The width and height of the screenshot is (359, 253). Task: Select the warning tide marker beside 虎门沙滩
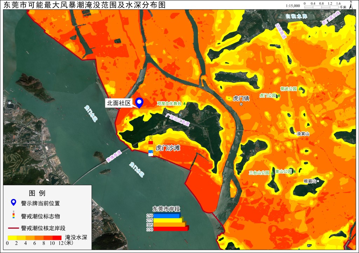click(x=150, y=146)
